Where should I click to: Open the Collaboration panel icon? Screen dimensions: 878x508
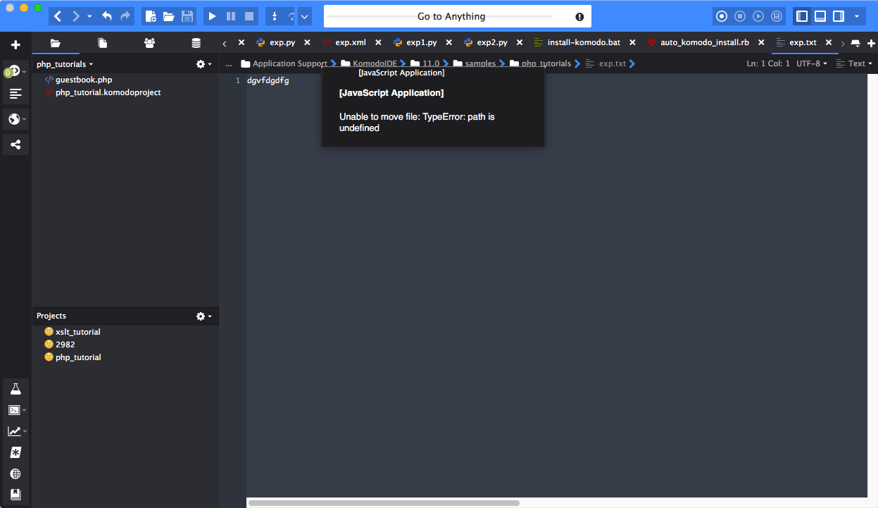tap(149, 43)
